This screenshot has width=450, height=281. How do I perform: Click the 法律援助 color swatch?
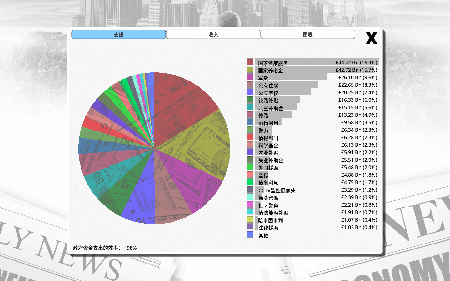250,227
